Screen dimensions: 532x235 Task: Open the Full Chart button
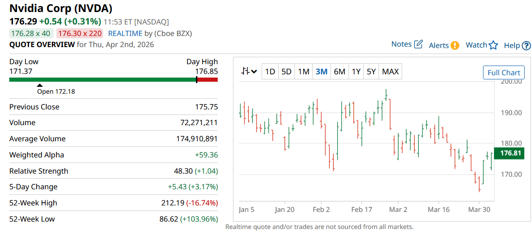click(x=504, y=72)
